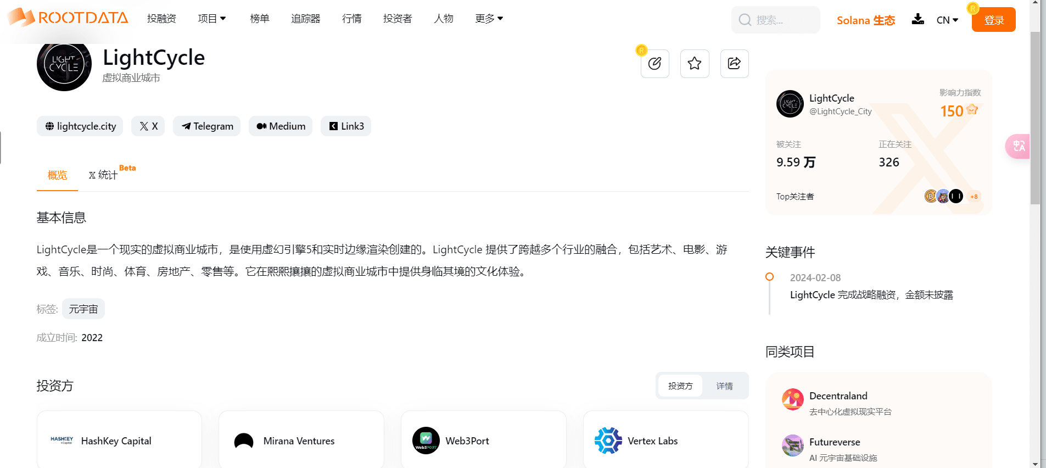This screenshot has width=1046, height=468.
Task: Open the X social link
Action: point(148,126)
